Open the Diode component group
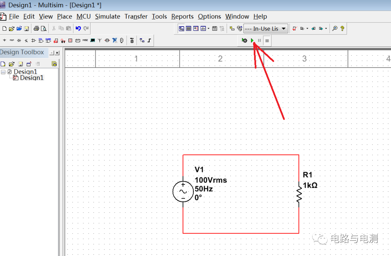Screen dimensions: 391x256 (19, 40)
